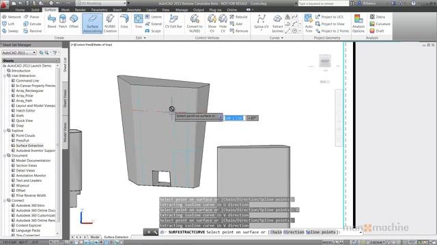Open the Parametric ribbon tab

click(x=99, y=10)
